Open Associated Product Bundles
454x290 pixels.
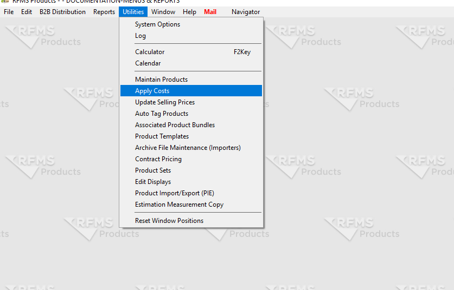pyautogui.click(x=191, y=125)
